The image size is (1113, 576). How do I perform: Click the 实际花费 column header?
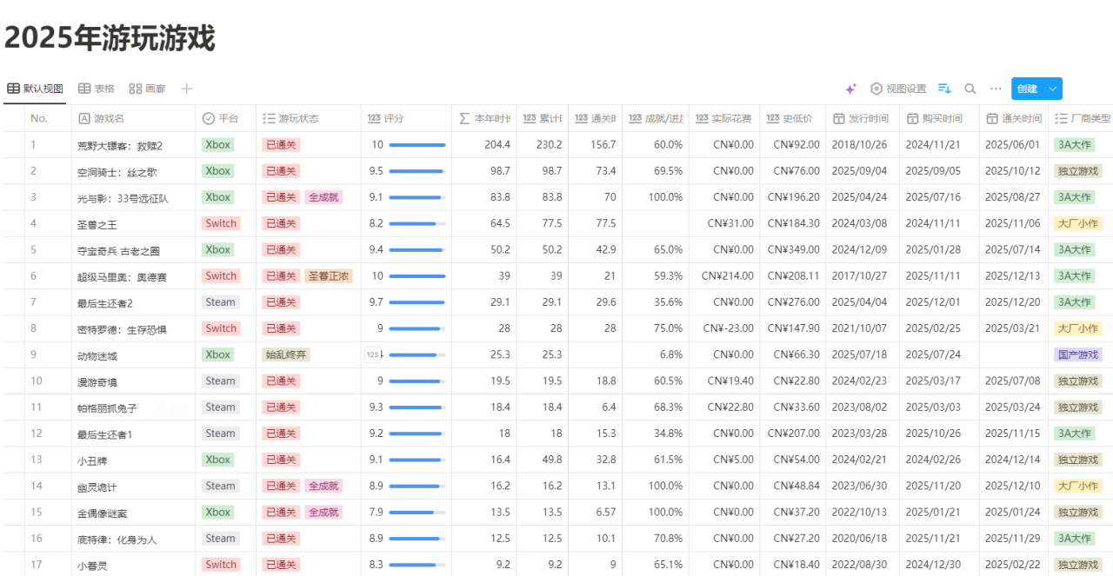724,118
